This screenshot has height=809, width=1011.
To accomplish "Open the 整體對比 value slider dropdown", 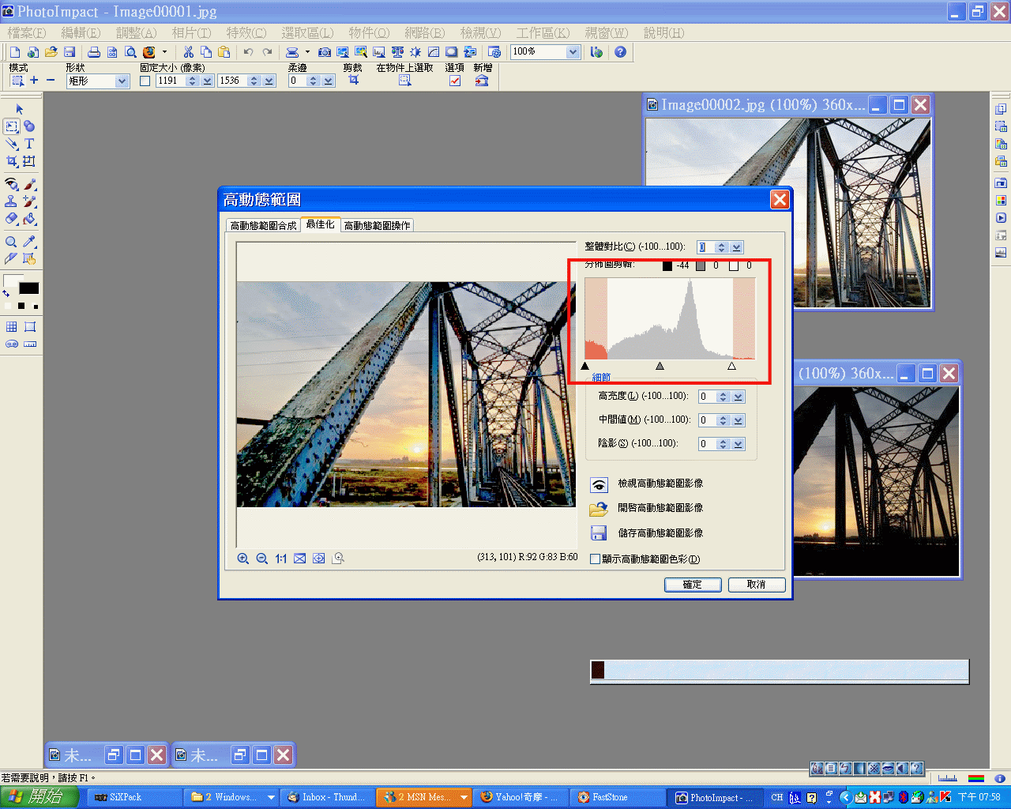I will pos(737,247).
